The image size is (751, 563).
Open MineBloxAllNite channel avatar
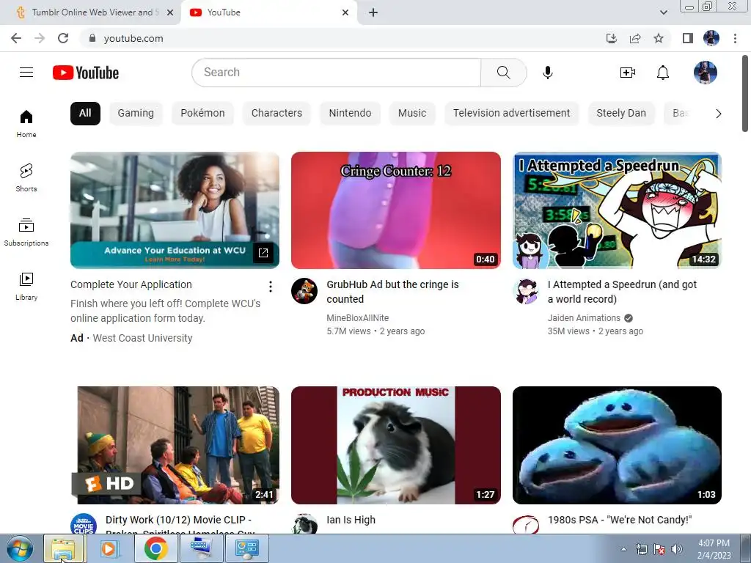pos(304,291)
